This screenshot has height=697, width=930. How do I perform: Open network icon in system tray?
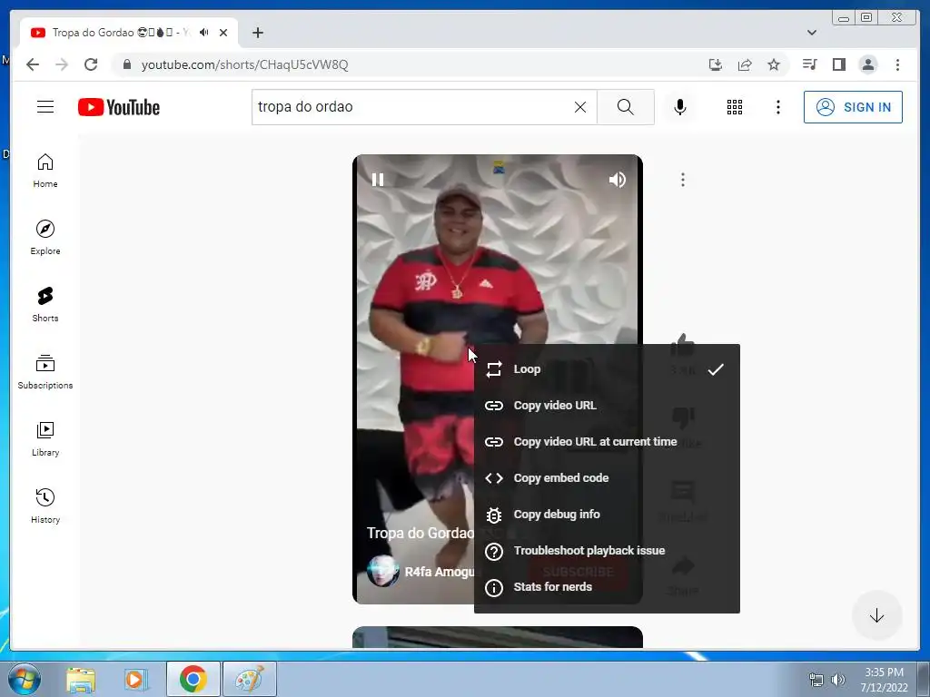point(816,679)
